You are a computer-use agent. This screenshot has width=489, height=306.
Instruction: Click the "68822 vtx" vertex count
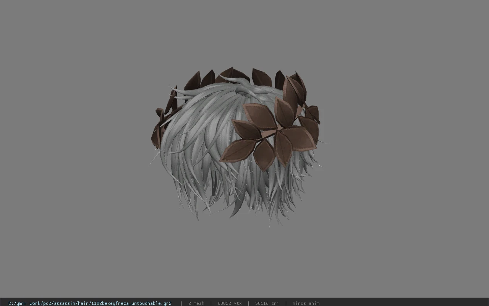point(230,303)
